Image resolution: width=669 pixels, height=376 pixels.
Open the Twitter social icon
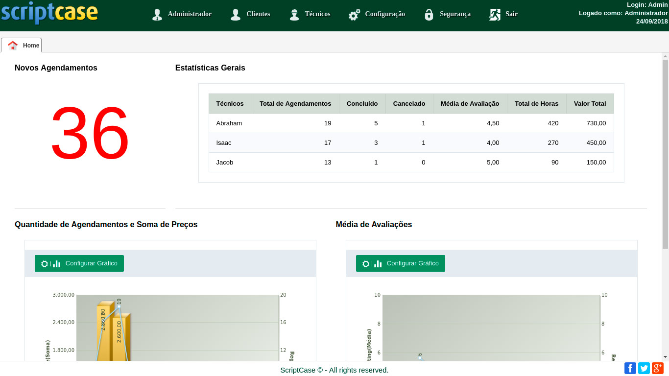pos(644,368)
